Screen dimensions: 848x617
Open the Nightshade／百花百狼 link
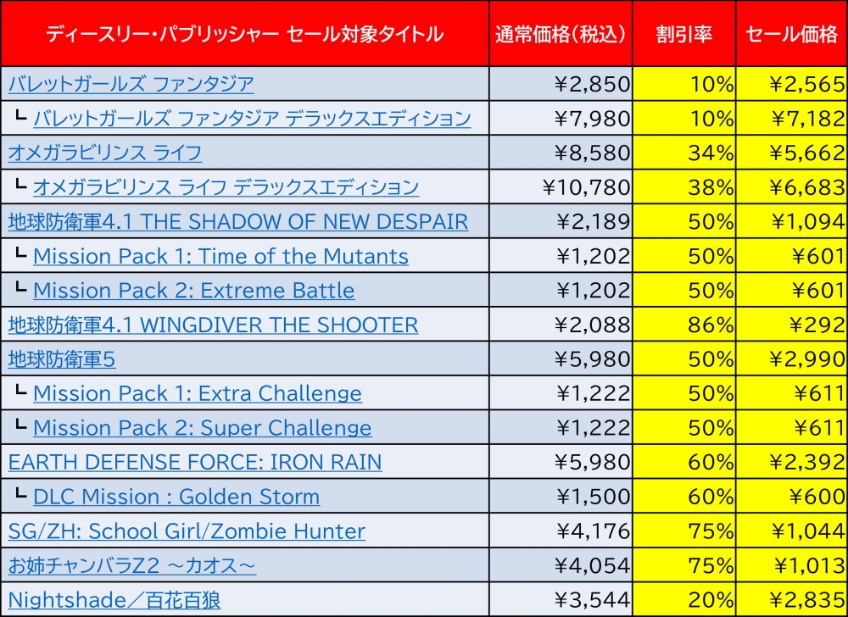click(114, 600)
